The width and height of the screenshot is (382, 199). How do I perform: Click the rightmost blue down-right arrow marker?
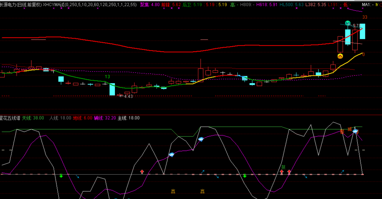306,176
